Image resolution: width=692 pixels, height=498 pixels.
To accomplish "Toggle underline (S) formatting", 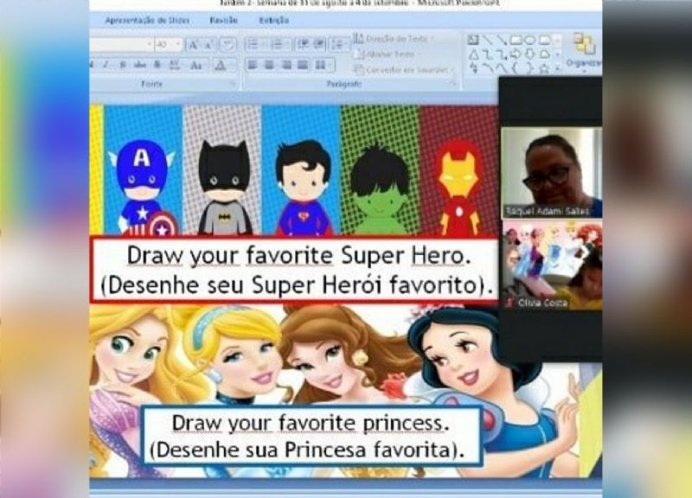I will pos(123,65).
